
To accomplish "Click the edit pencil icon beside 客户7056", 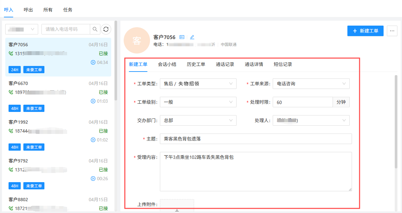I will pyautogui.click(x=192, y=37).
